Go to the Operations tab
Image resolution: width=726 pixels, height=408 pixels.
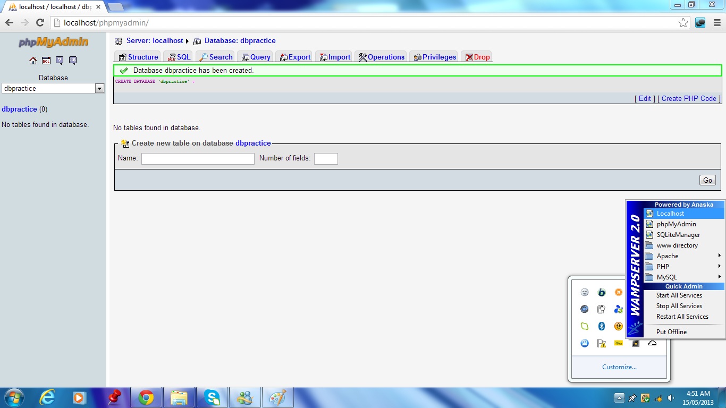pos(382,57)
